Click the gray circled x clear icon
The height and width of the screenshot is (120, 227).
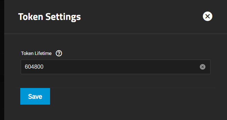(x=203, y=67)
